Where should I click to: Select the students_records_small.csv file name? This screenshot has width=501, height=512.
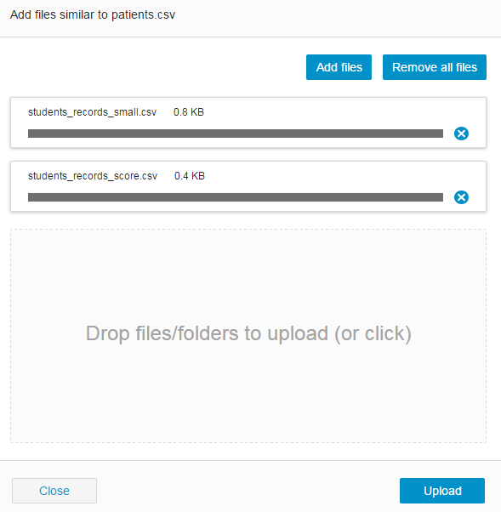(92, 112)
